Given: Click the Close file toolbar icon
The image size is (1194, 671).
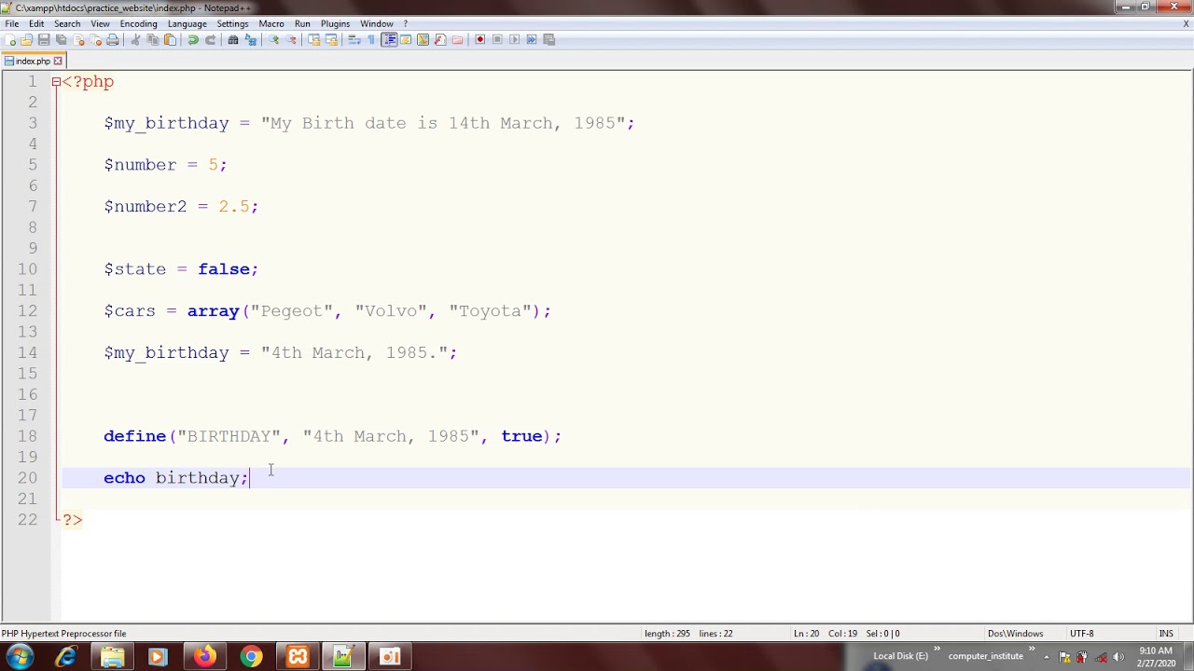Looking at the screenshot, I should [x=79, y=39].
